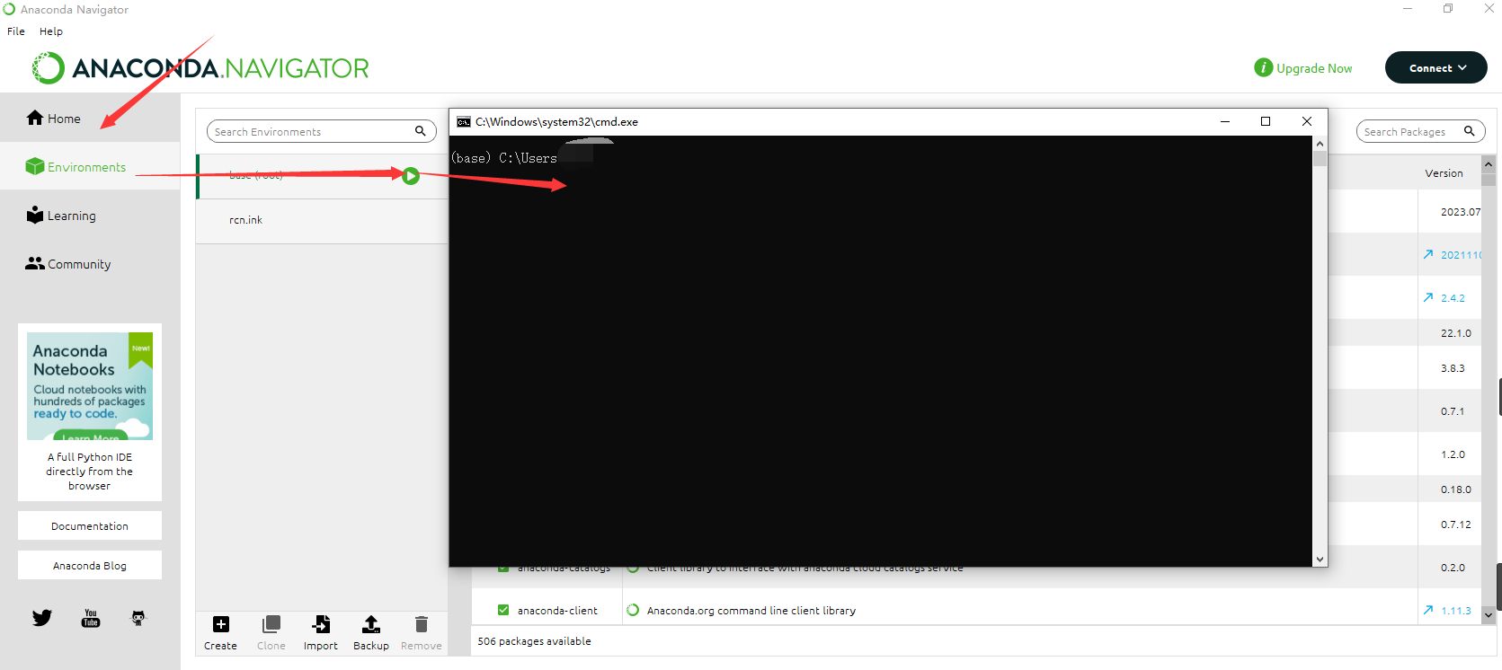Select the Environments cube icon

[35, 166]
